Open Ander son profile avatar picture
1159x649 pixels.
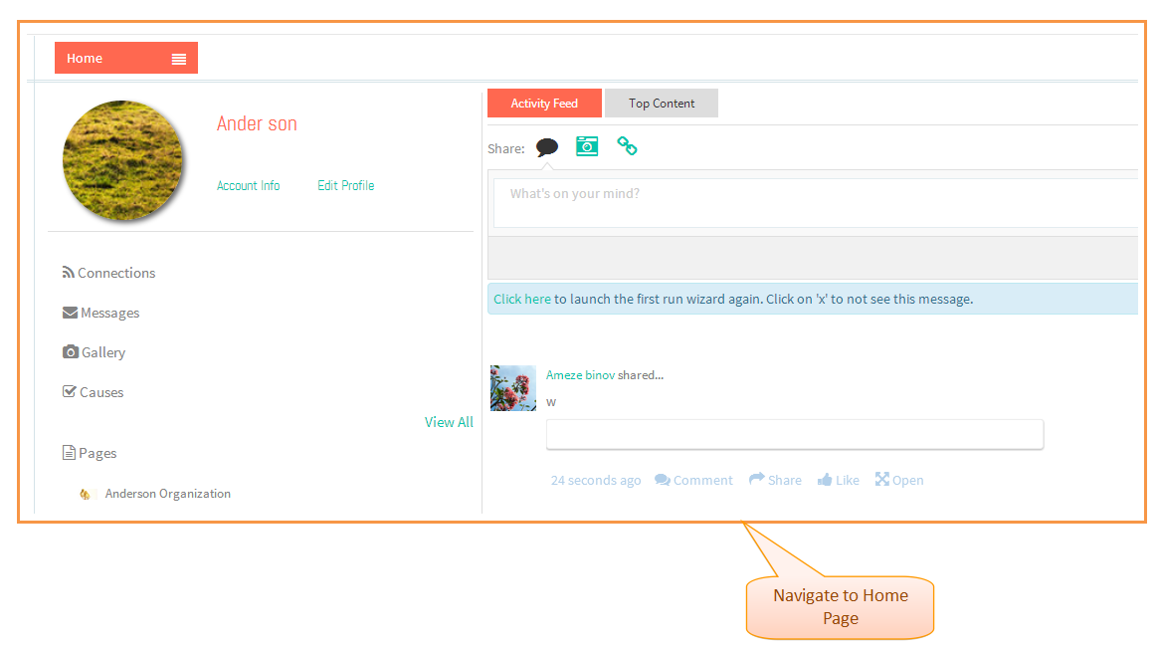[x=122, y=160]
